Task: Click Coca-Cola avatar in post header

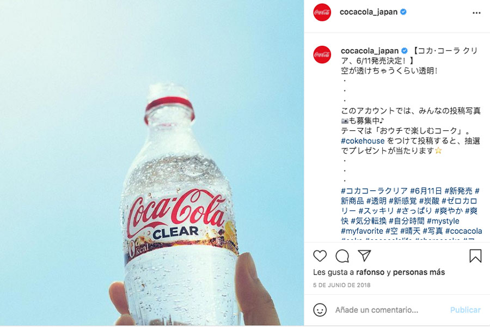Action: point(322,12)
